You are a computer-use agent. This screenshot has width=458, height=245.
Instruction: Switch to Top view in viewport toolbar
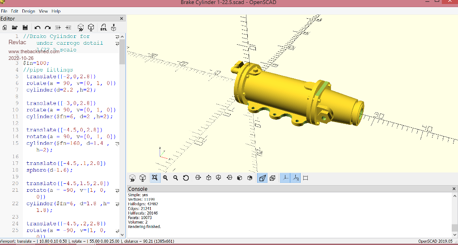tap(209, 178)
